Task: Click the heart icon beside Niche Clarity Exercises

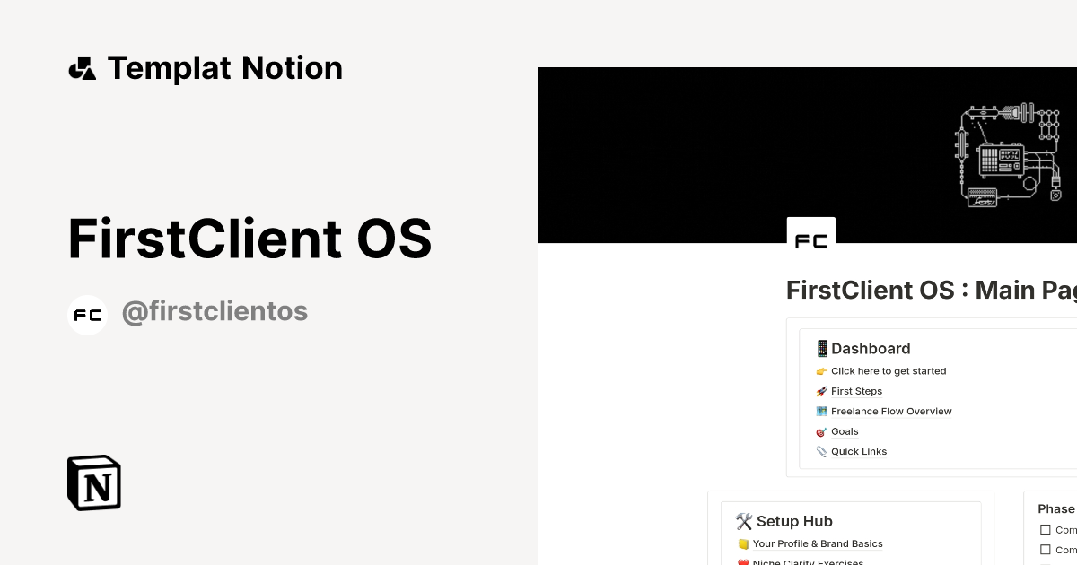Action: 743,562
